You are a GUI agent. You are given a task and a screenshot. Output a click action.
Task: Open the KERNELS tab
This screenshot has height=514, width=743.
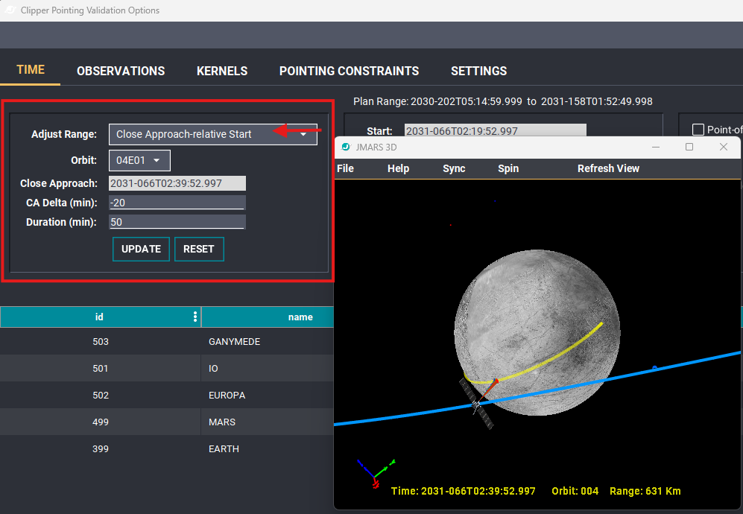222,71
